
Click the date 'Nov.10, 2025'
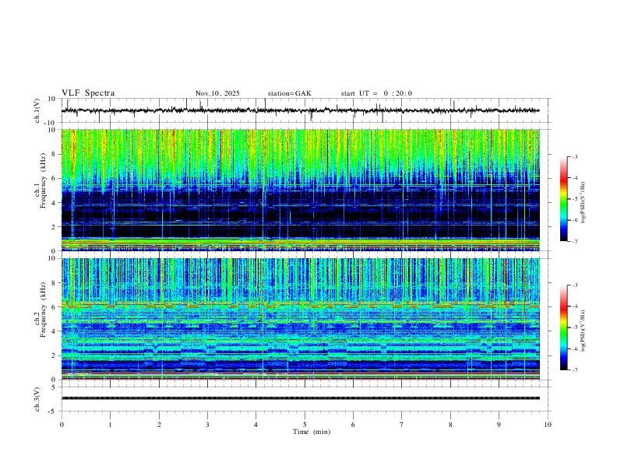[x=217, y=93]
